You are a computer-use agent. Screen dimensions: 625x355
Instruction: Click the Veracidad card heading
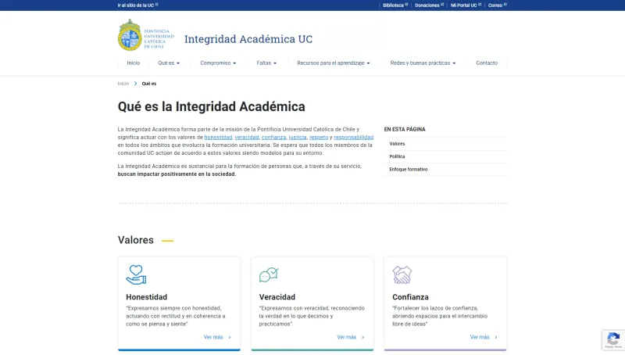point(277,297)
